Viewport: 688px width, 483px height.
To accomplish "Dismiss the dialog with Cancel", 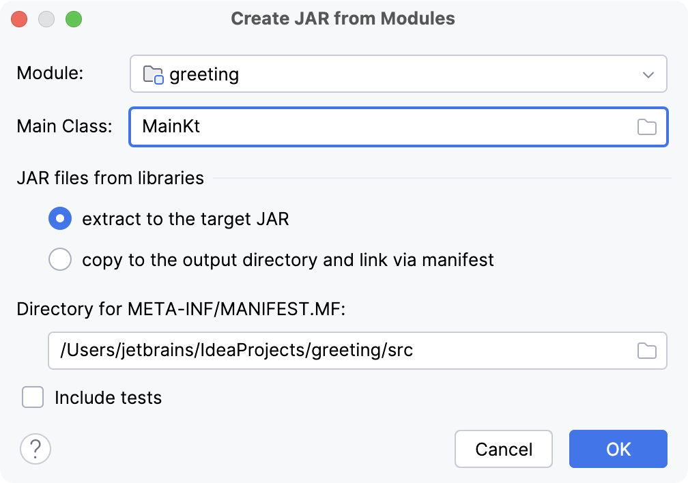I will (x=503, y=449).
